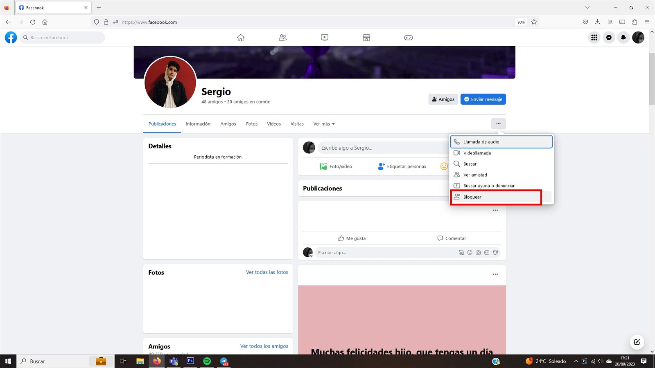Click the Enviar mensaje button
655x368 pixels.
pyautogui.click(x=483, y=99)
